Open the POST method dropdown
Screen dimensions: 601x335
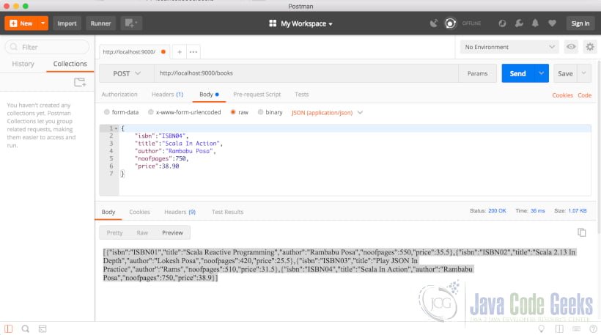[127, 73]
